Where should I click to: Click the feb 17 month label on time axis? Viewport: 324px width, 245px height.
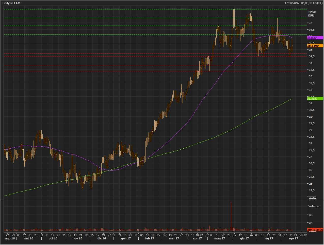click(150, 238)
